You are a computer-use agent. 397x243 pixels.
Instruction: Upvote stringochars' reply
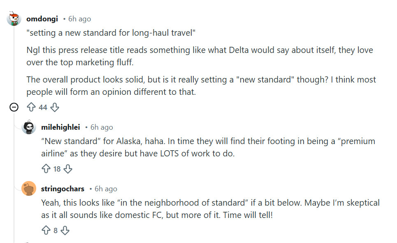(x=46, y=230)
